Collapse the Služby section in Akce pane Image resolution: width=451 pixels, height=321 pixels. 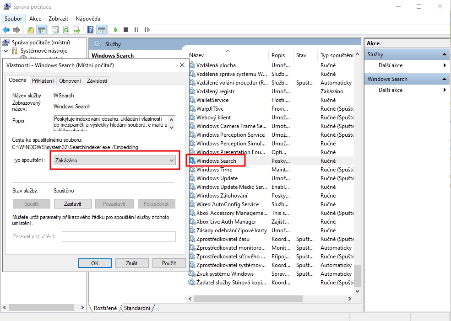444,54
